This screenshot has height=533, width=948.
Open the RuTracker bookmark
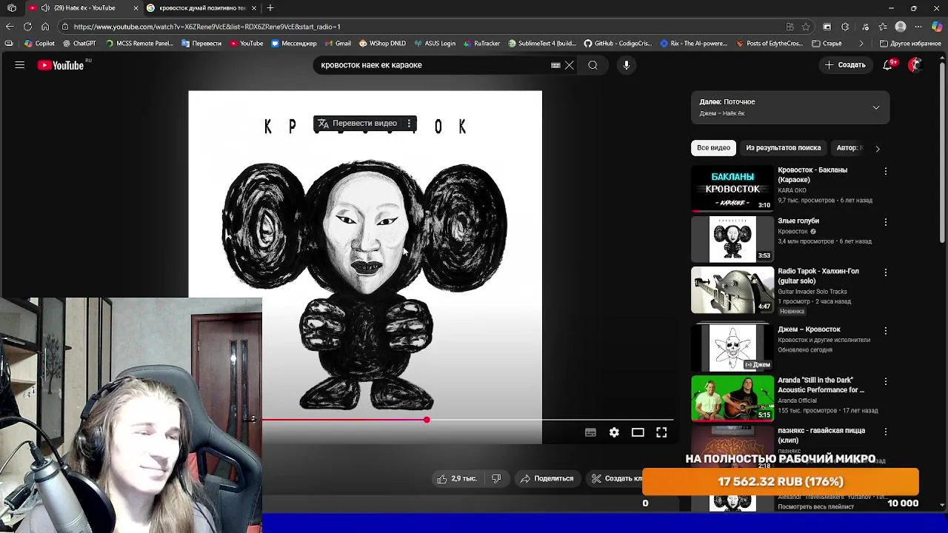[481, 44]
